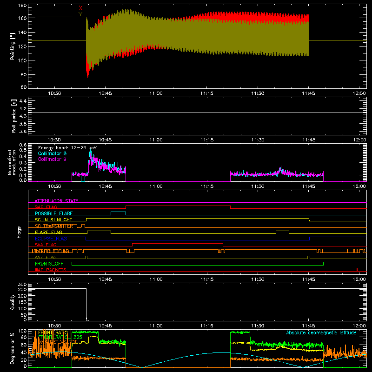372x372 pixels.
Task: Click the green "FRONTS_OFF" flag label
Action: [49, 264]
